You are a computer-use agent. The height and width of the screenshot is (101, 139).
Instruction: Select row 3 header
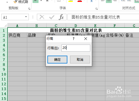(x=4, y=40)
